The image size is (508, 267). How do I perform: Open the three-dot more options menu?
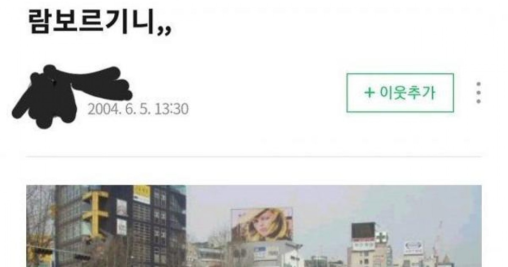coord(478,93)
